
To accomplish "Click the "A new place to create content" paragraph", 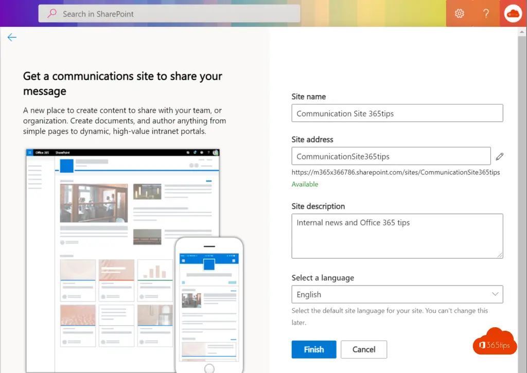I will pos(125,120).
